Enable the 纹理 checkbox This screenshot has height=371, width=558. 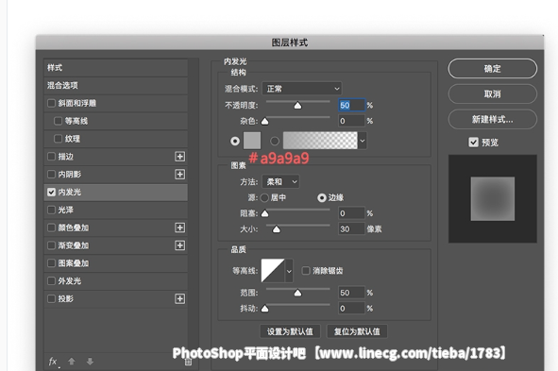(x=58, y=139)
